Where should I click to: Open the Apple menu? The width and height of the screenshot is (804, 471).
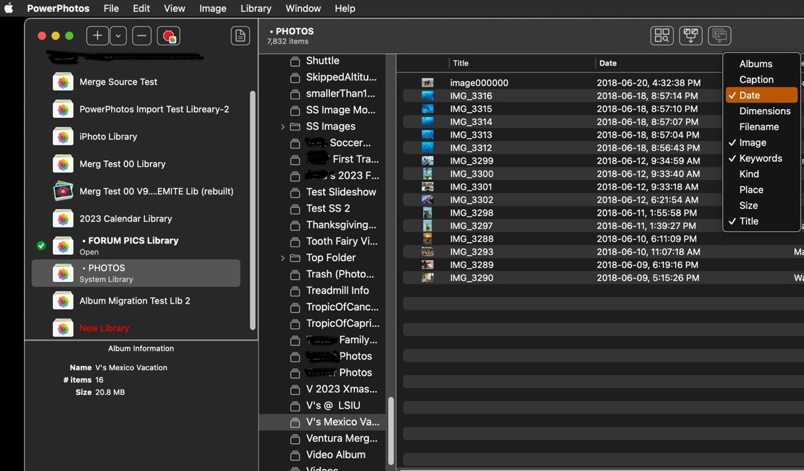coord(9,9)
